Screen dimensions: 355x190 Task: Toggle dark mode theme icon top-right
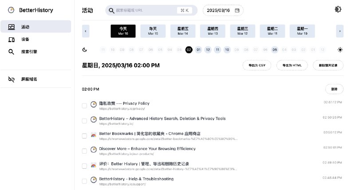pyautogui.click(x=338, y=10)
